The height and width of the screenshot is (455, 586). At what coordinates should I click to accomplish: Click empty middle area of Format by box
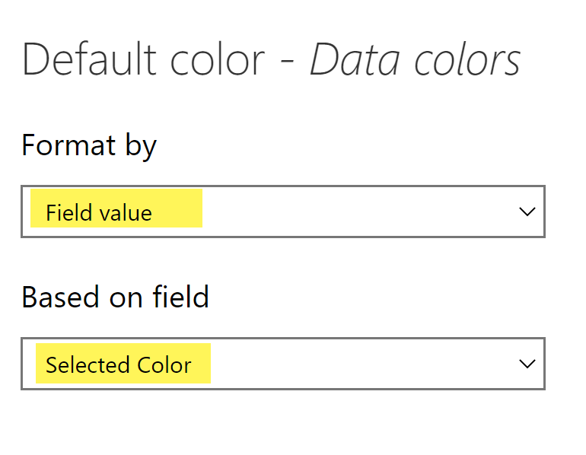point(342,212)
